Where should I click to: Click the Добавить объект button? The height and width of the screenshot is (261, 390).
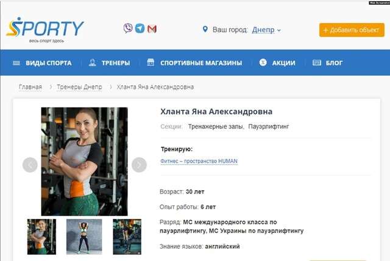[x=352, y=30]
